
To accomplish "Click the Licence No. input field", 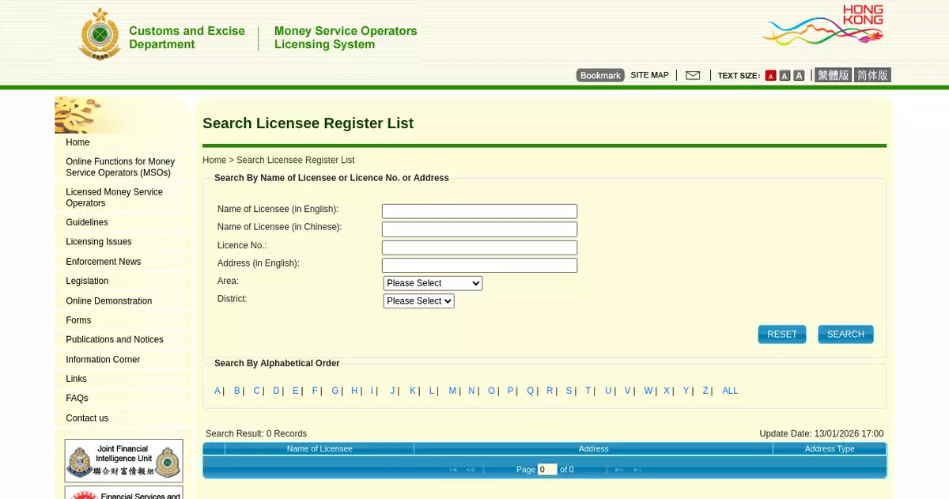I will point(479,248).
